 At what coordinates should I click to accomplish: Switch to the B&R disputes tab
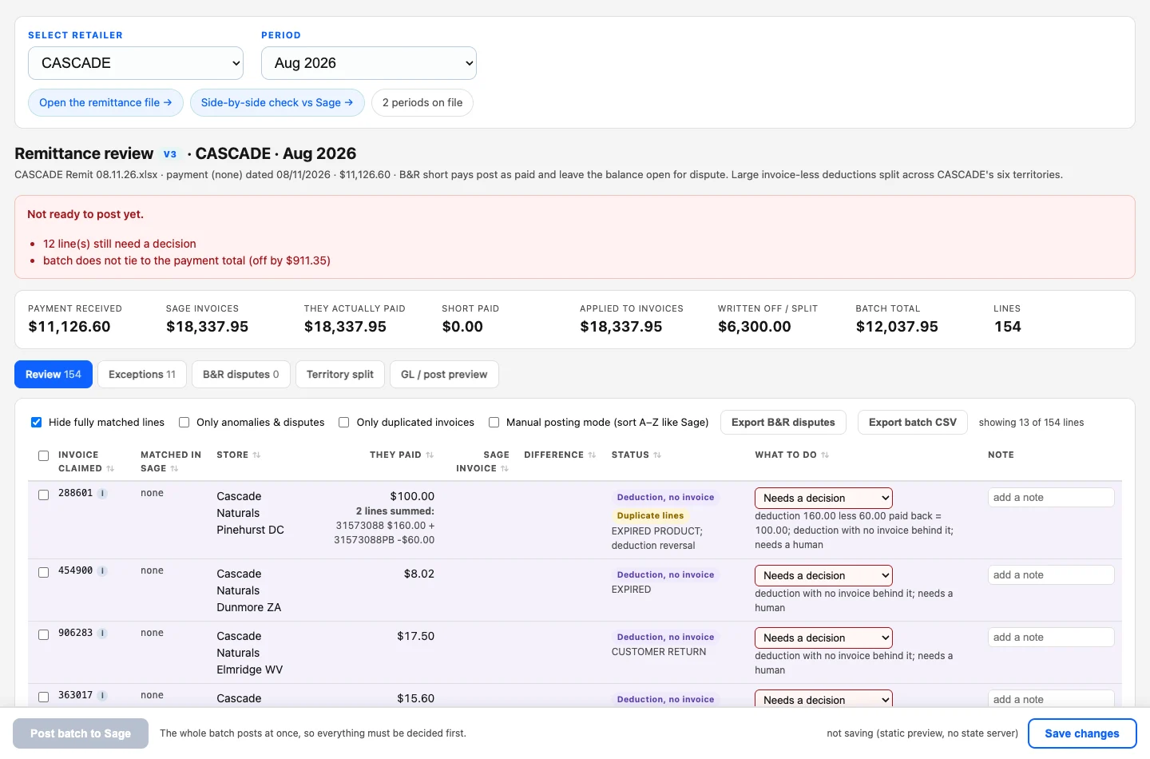tap(241, 375)
